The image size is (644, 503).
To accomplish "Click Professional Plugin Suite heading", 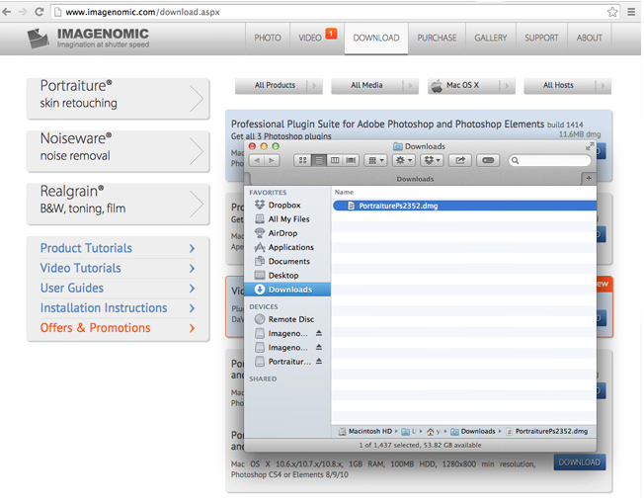I will coord(387,125).
